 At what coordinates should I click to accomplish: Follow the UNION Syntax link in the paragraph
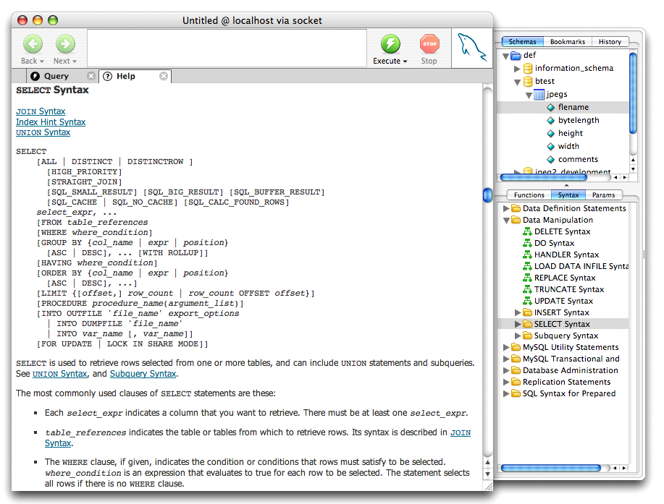click(59, 374)
